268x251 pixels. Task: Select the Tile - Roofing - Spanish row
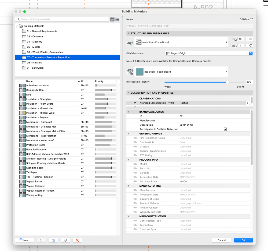[66, 177]
